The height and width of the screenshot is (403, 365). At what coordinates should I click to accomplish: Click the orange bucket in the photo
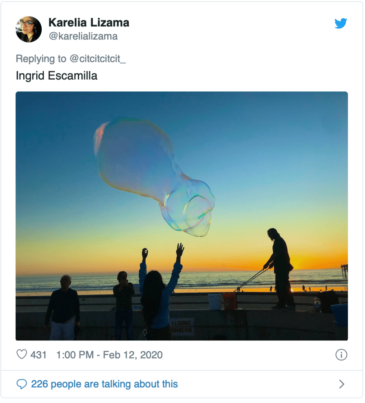(x=229, y=301)
